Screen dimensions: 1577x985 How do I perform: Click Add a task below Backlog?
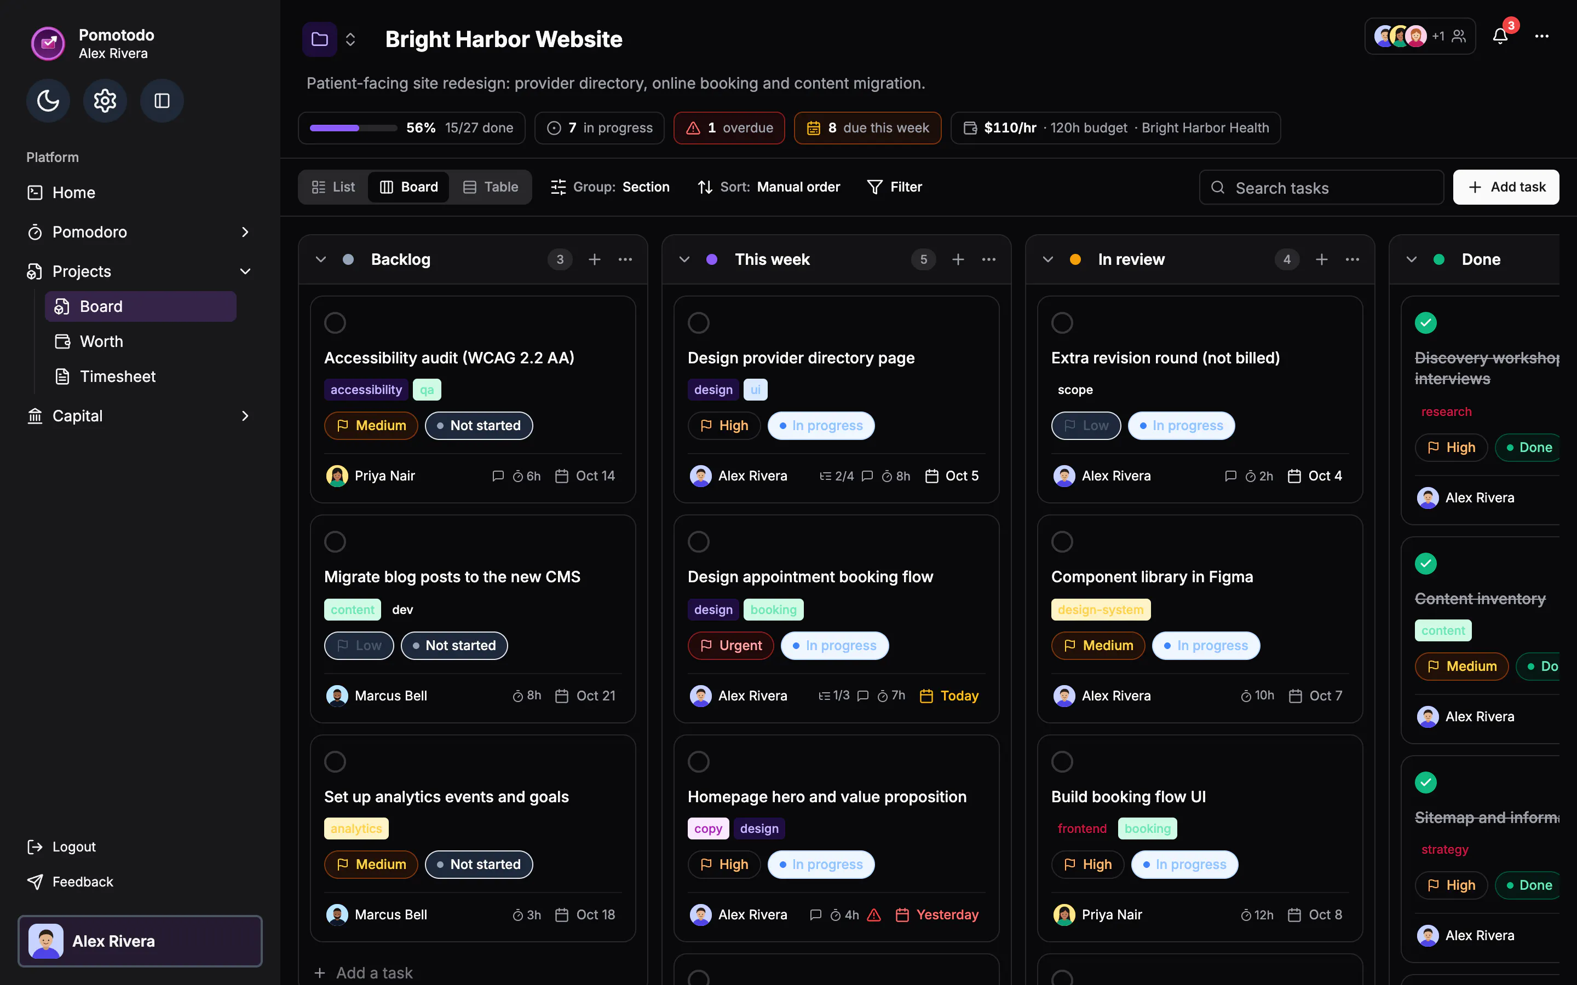click(363, 972)
